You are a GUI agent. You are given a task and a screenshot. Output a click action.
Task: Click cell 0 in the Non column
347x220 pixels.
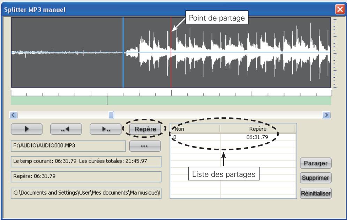[175, 137]
